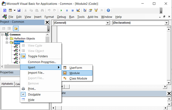Open Object Browser toolbar icon
Screen dimensions: 172x110
[x=96, y=10]
